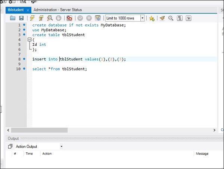Image resolution: width=224 pixels, height=169 pixels.
Task: Execute statement under cursor icon
Action: click(41, 18)
